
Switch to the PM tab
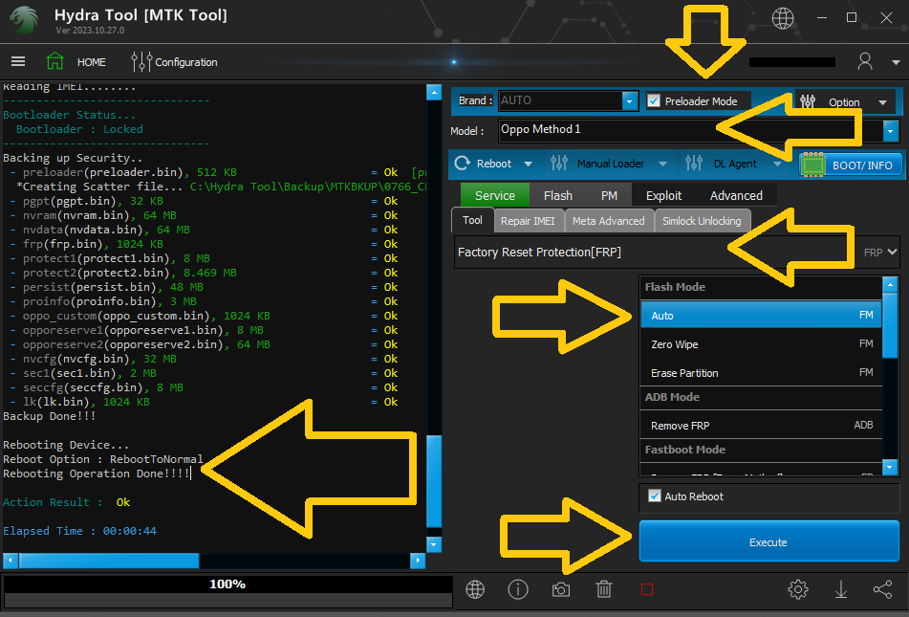point(609,195)
